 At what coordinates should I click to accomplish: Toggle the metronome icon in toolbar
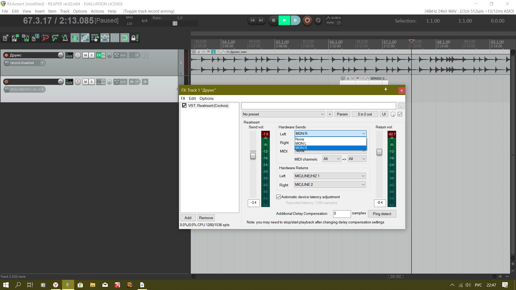(65, 38)
